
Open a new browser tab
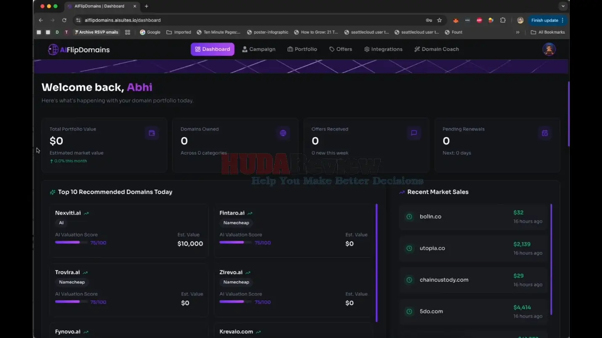146,6
